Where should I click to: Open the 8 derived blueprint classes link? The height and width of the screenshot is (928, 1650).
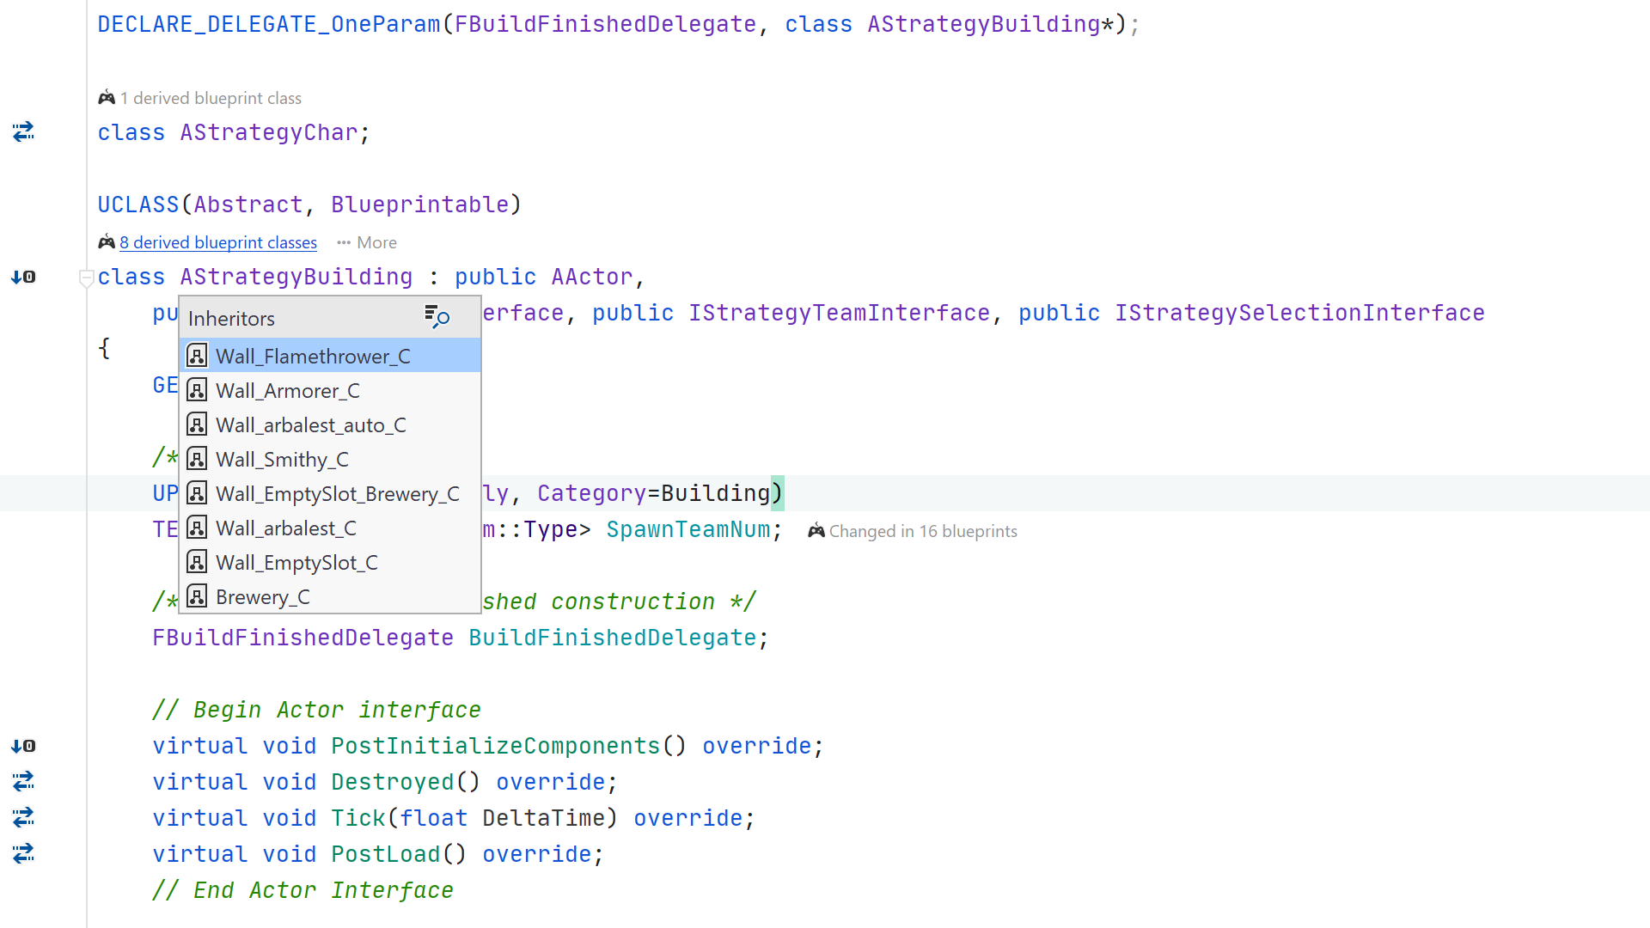pos(217,242)
